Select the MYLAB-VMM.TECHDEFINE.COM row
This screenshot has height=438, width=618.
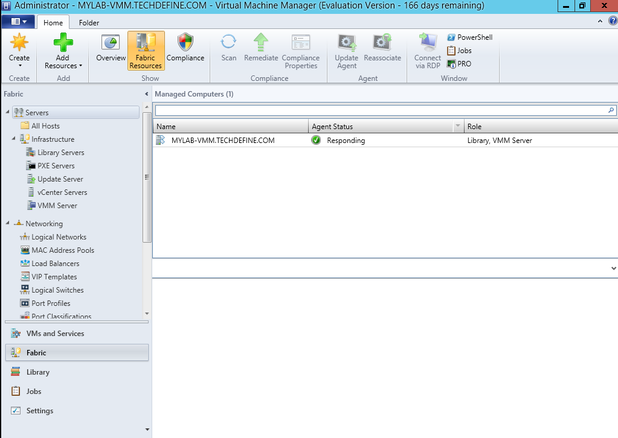(385, 141)
